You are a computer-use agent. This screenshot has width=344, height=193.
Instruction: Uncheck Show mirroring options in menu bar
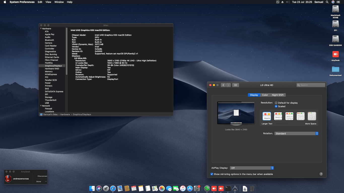click(212, 174)
